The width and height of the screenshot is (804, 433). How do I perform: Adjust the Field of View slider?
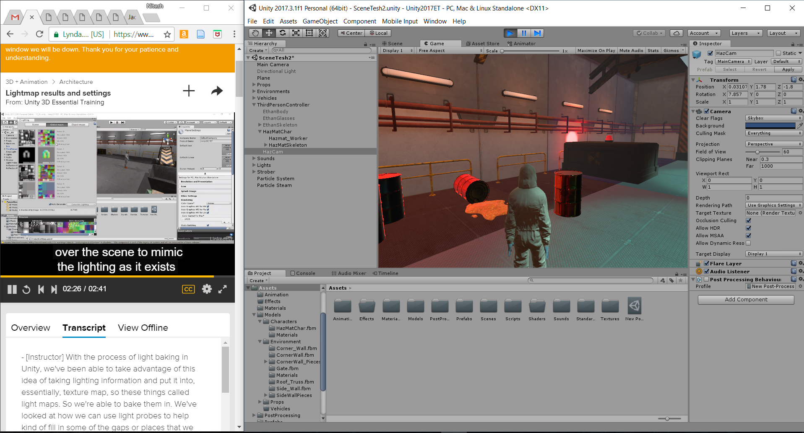tap(763, 152)
